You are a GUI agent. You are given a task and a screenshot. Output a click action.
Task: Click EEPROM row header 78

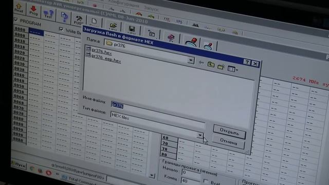(169, 149)
